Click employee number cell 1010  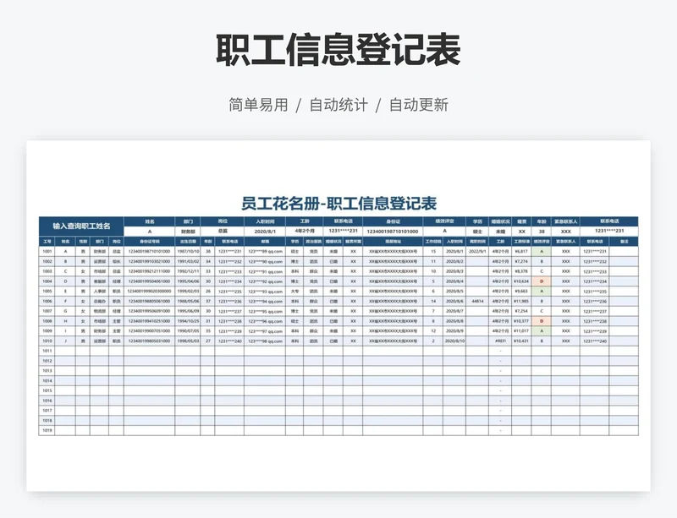[x=47, y=341]
